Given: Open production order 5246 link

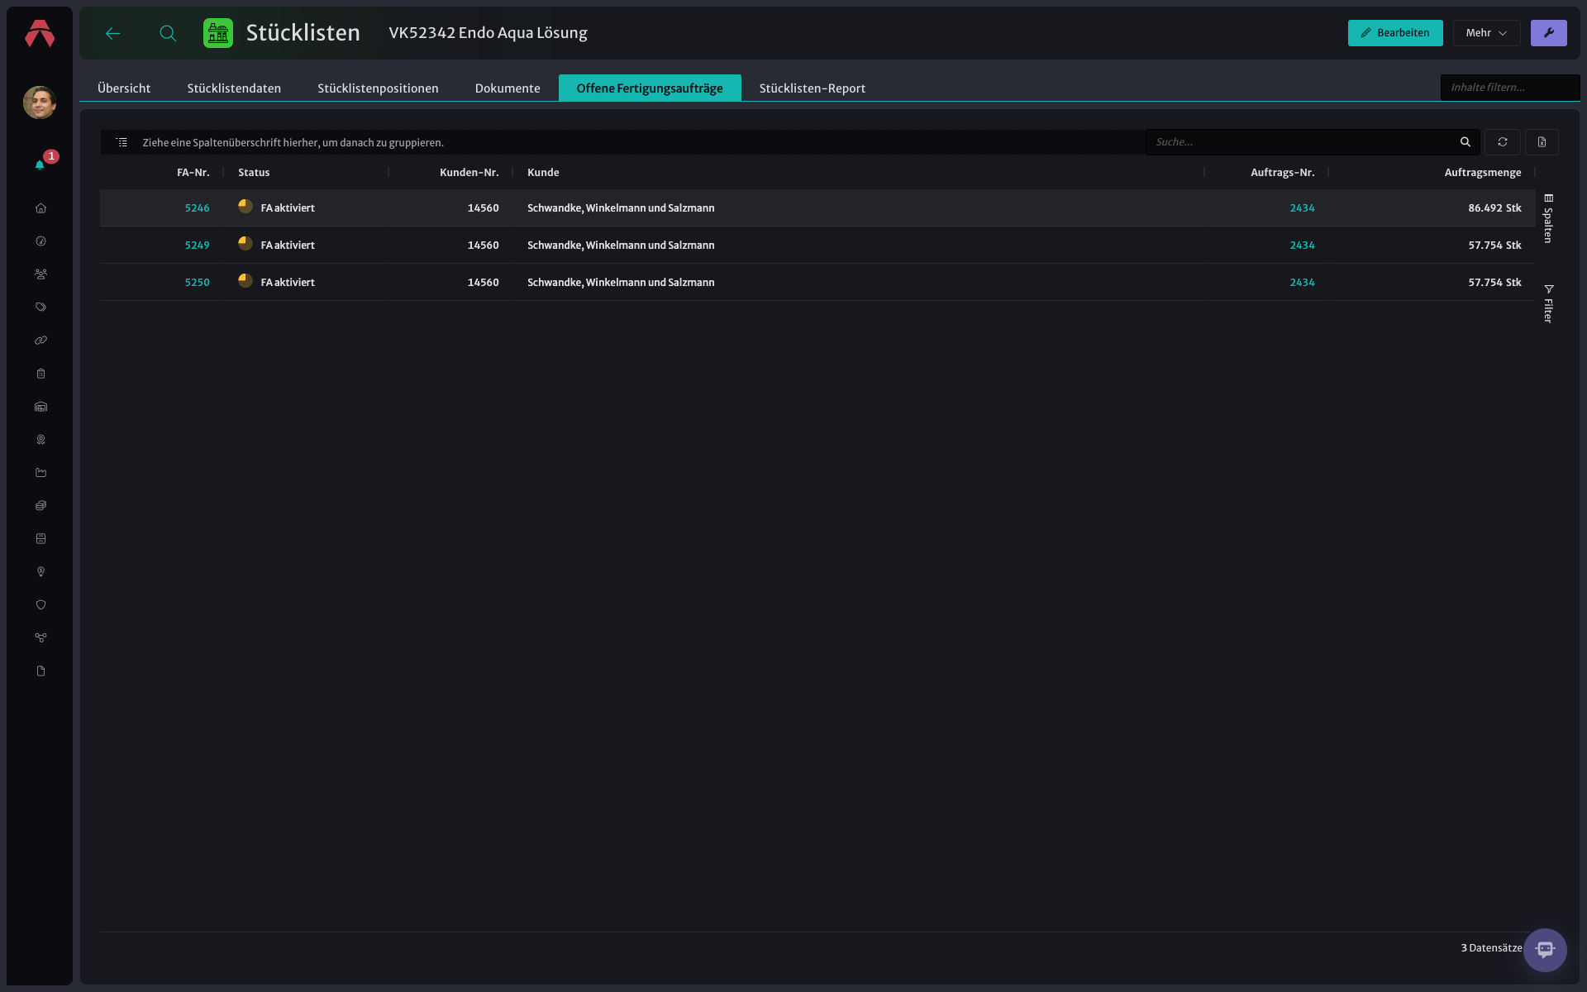Looking at the screenshot, I should click(197, 207).
